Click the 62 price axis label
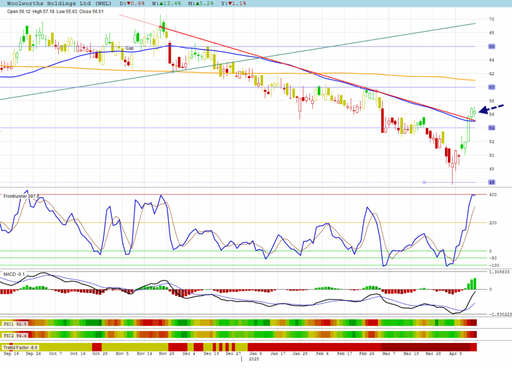 [x=491, y=74]
